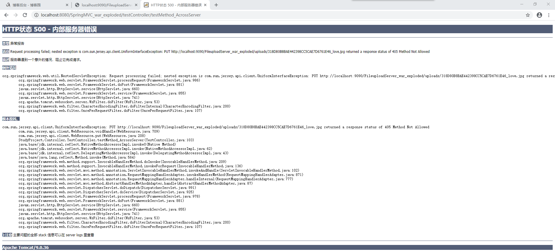Click the RequestMappingHandlerAdapter.invokeHandlerMethod line
This screenshot has width=555, height=251.
161,175
